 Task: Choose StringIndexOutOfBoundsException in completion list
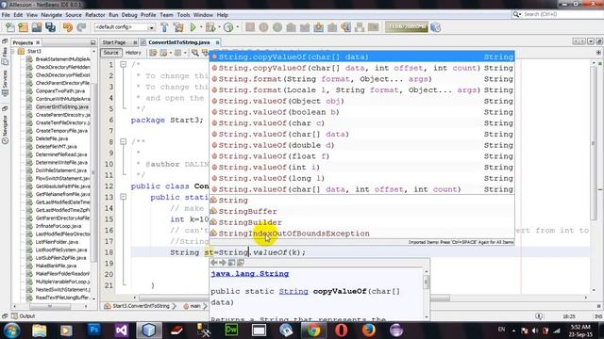point(361,234)
